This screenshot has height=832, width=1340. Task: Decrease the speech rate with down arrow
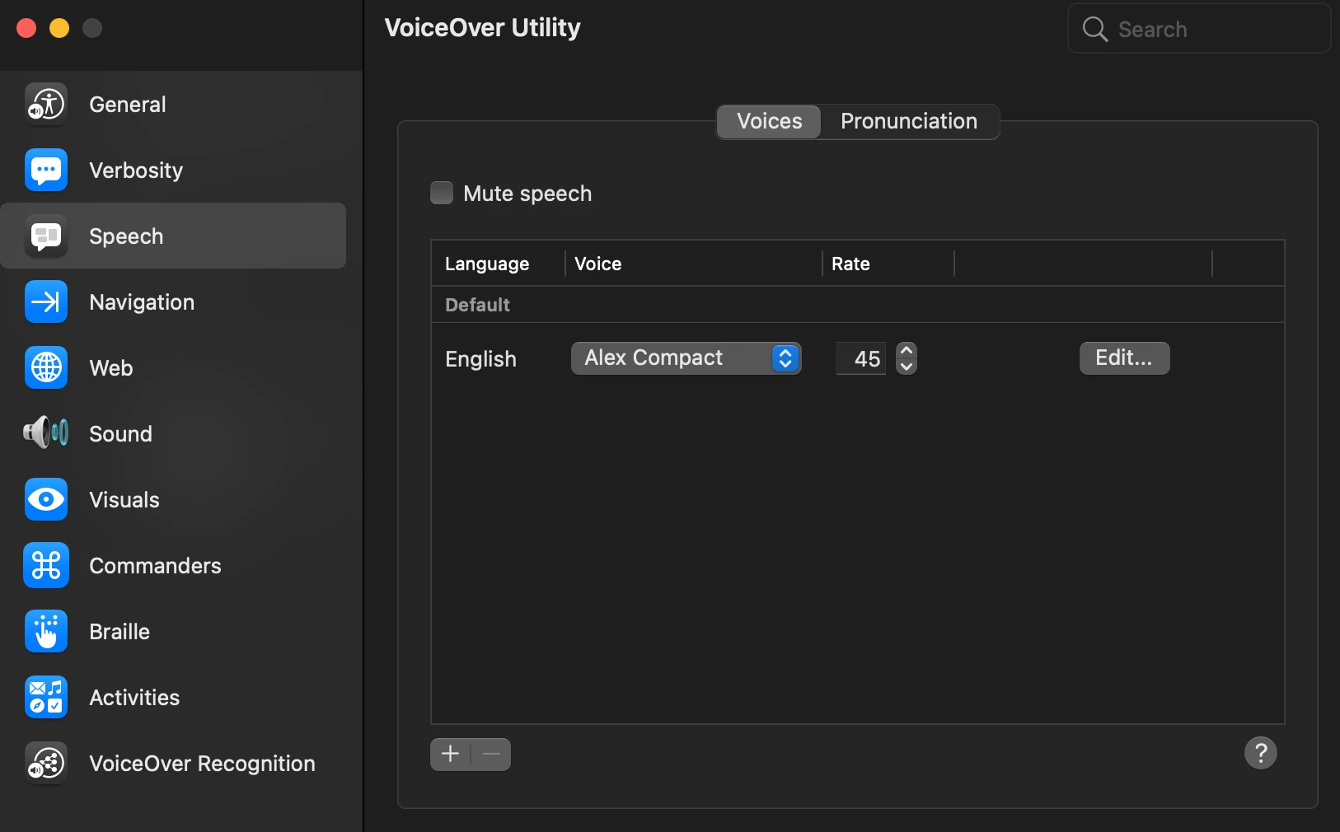coord(907,367)
